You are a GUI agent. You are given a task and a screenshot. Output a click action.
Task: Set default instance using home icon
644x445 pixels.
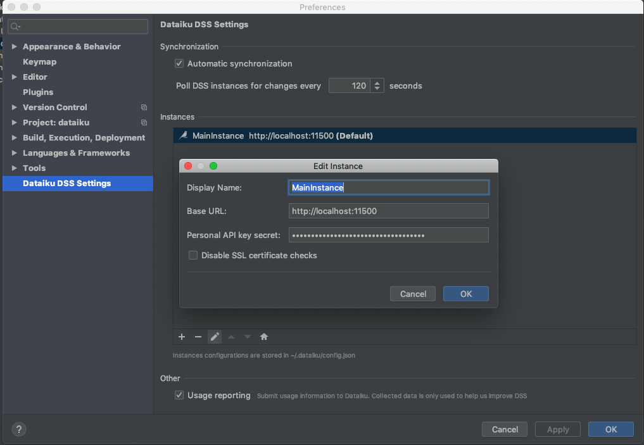263,337
